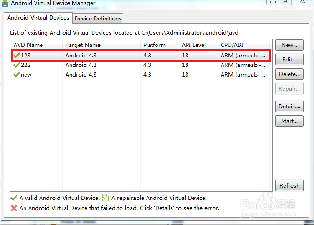Viewport: 314px width, 225px height.
Task: Click API level 18 in row 123
Action: tap(185, 55)
